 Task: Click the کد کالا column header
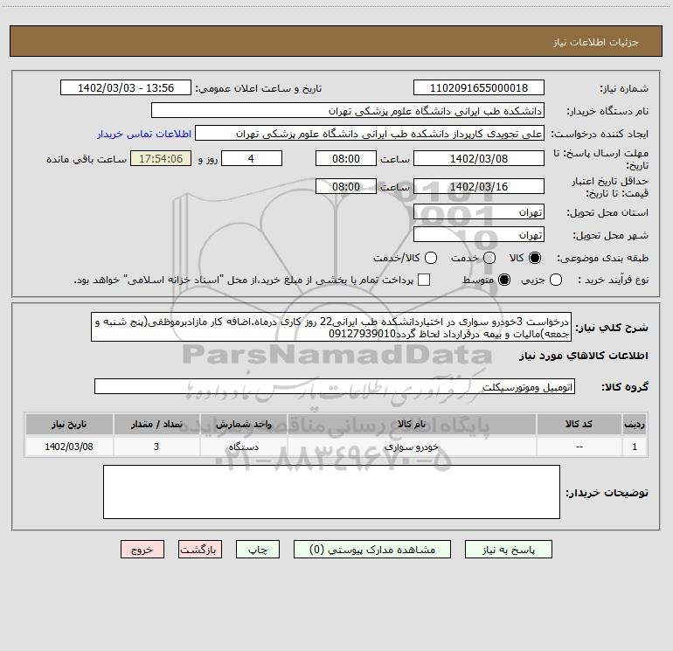[579, 425]
